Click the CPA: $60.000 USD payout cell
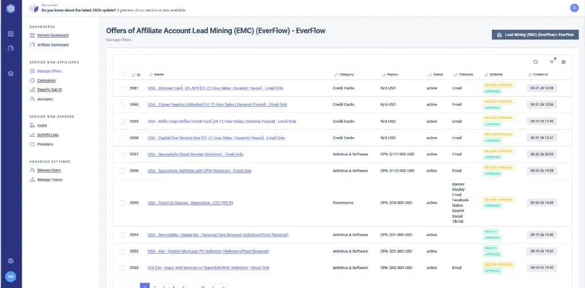Image resolution: width=585 pixels, height=288 pixels. (x=396, y=268)
